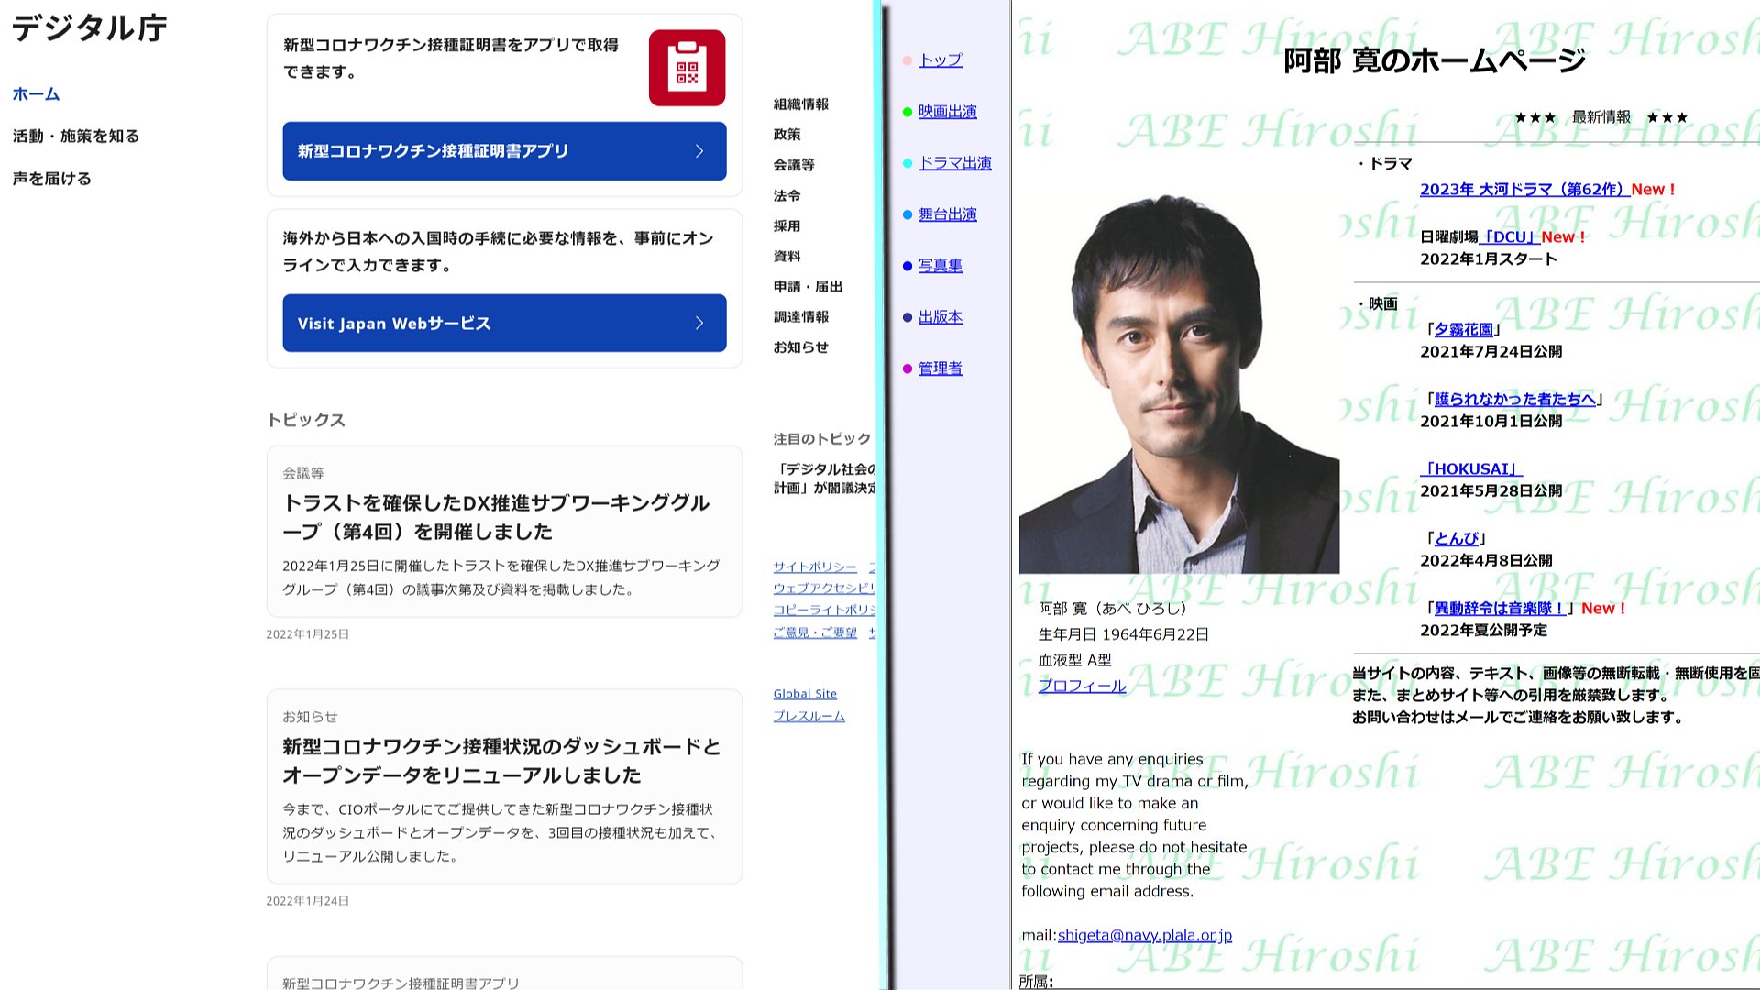Select 活動・施策を知る in sidebar
Image resolution: width=1760 pixels, height=990 pixels.
click(x=76, y=137)
